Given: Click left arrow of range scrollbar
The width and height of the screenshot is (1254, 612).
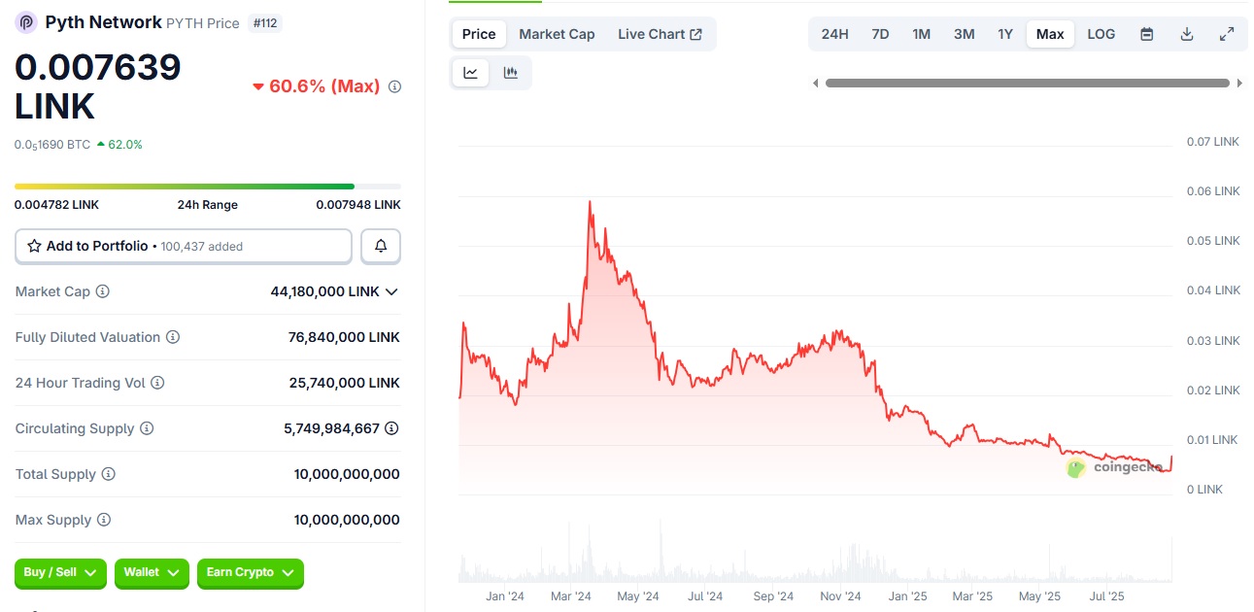Looking at the screenshot, I should coord(816,84).
